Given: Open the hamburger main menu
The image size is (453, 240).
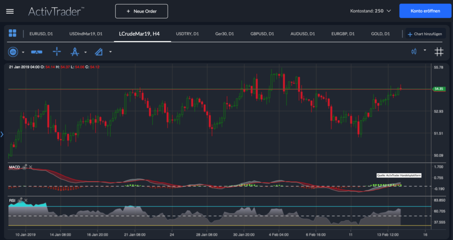Looking at the screenshot, I should [x=10, y=11].
